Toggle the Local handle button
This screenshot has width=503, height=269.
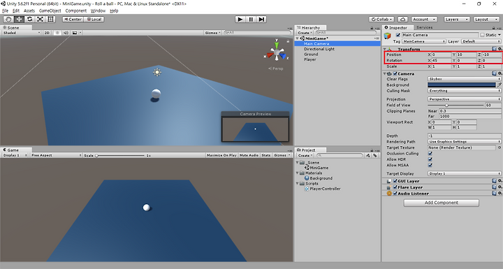[94, 20]
